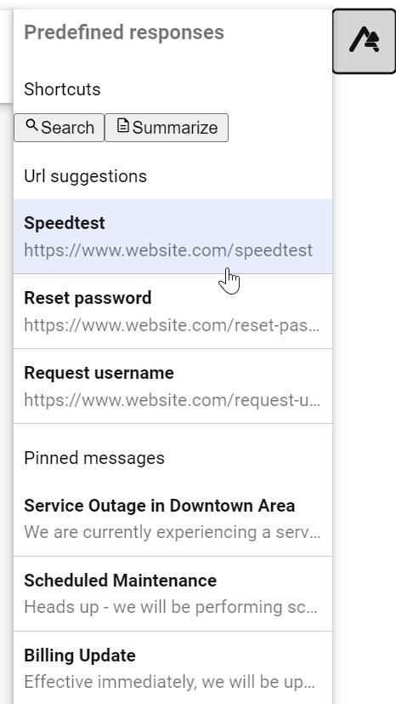Image resolution: width=396 pixels, height=704 pixels.
Task: Choose the Reset password suggestion
Action: [173, 312]
